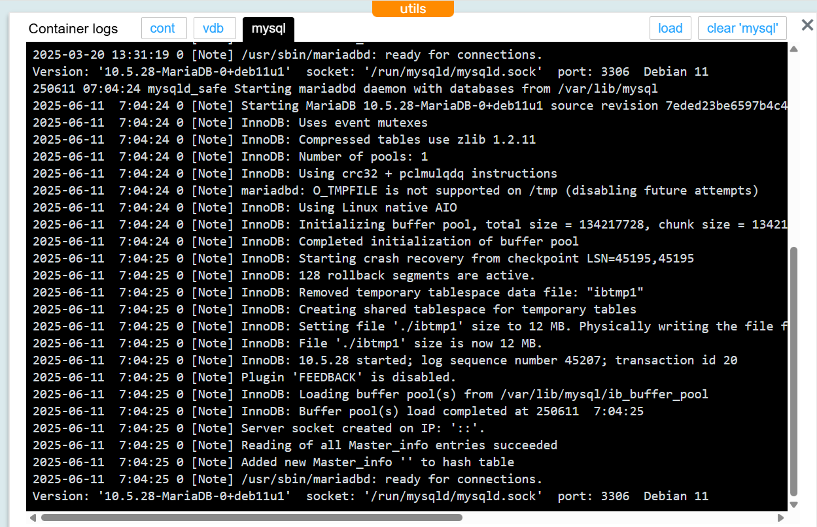
Task: Close the Container logs panel
Action: [807, 25]
